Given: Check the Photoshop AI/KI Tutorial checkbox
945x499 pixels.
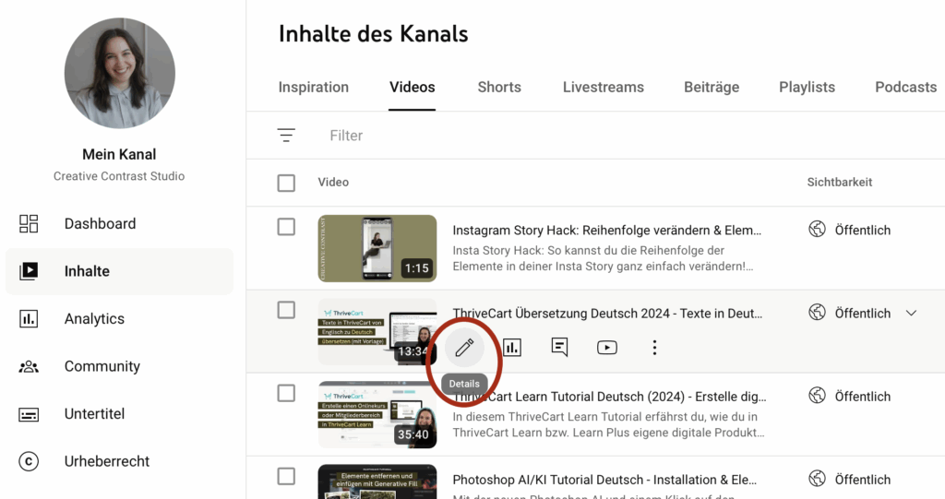Looking at the screenshot, I should point(286,477).
